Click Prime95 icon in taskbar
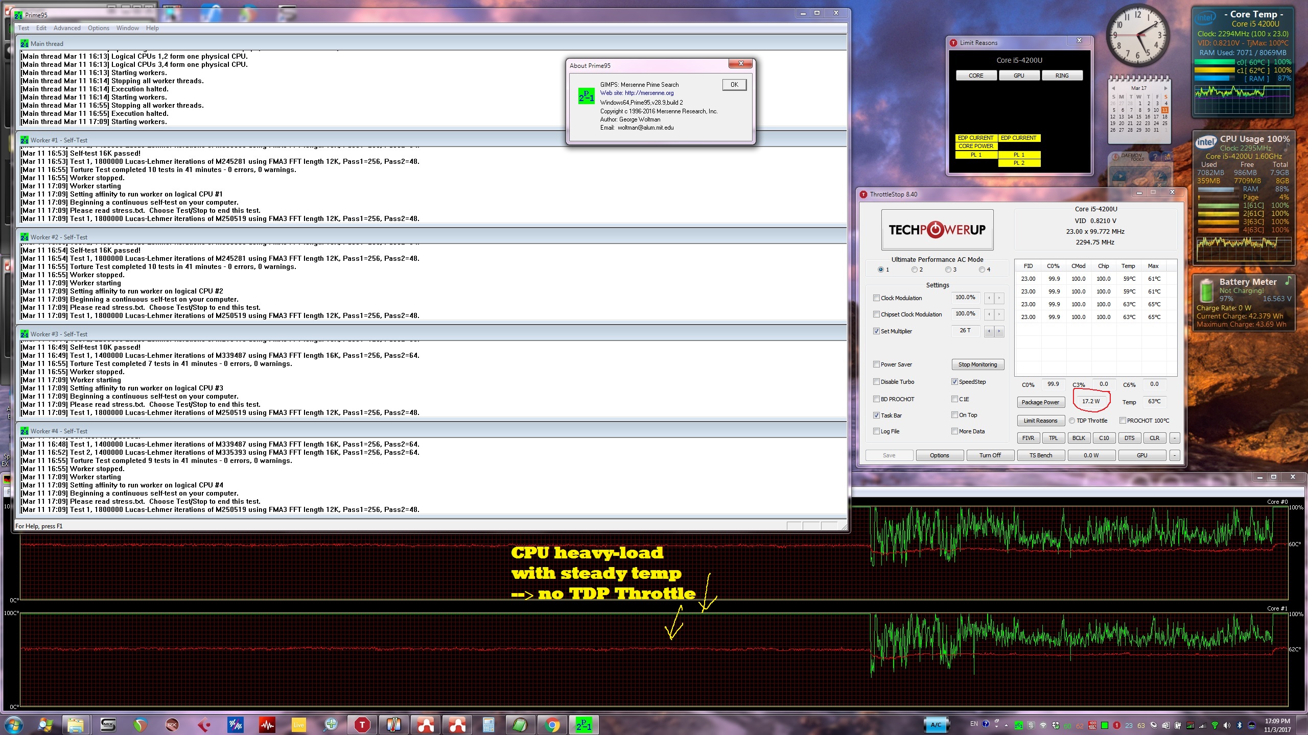The image size is (1308, 735). coord(583,725)
